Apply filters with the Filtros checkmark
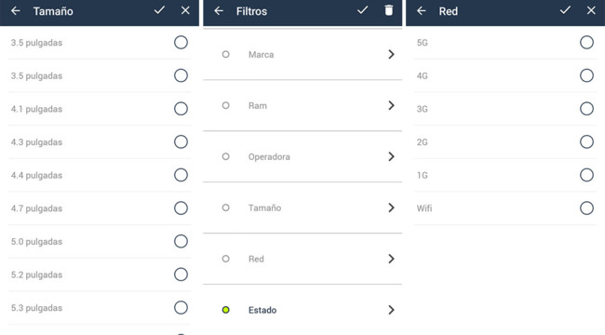The width and height of the screenshot is (605, 335). pyautogui.click(x=362, y=10)
